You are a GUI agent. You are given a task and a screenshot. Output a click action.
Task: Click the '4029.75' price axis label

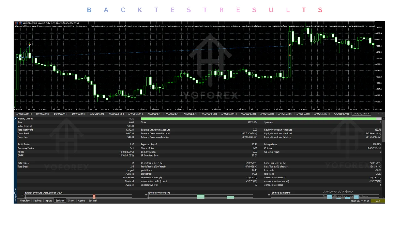pos(379,102)
